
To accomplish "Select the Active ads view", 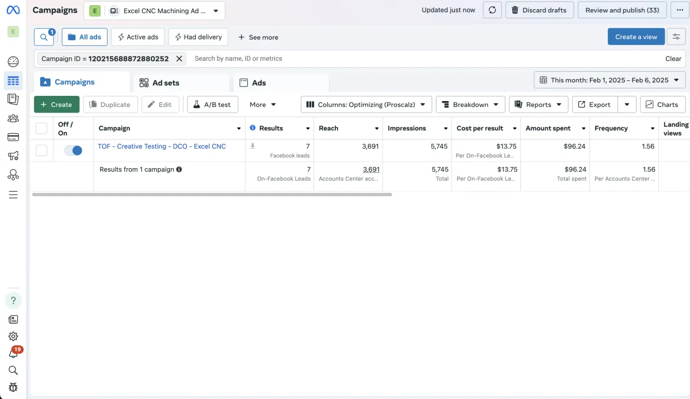I will (138, 37).
